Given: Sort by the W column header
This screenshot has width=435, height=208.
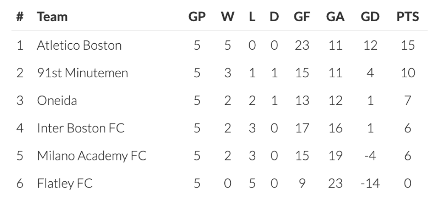Looking at the screenshot, I should pos(227,17).
